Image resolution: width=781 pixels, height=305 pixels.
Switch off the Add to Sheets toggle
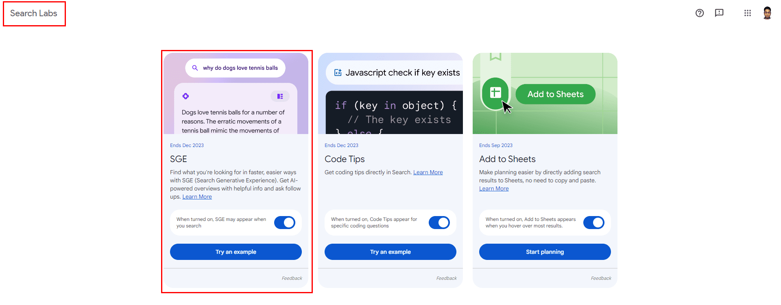click(594, 223)
